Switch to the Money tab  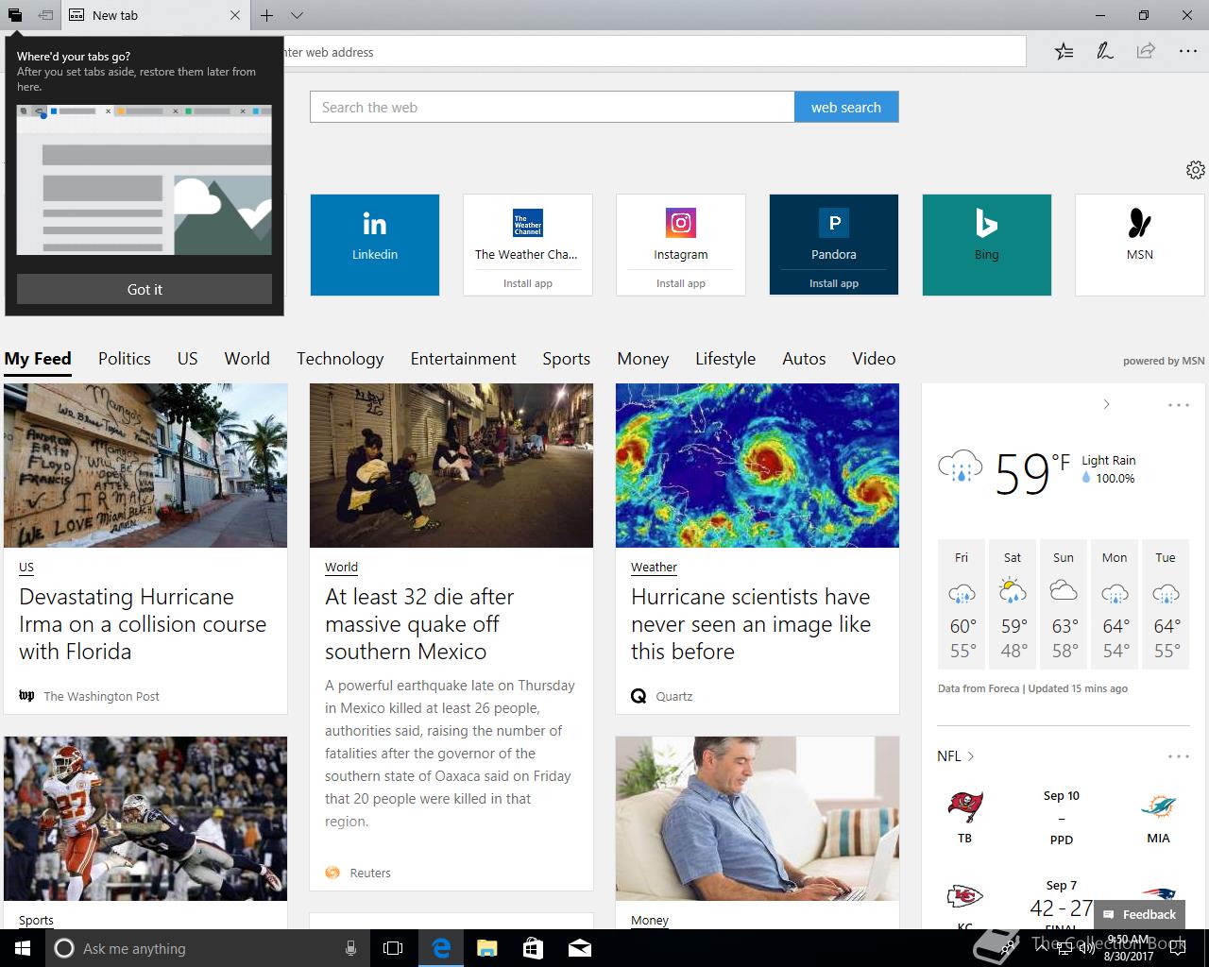tap(643, 359)
